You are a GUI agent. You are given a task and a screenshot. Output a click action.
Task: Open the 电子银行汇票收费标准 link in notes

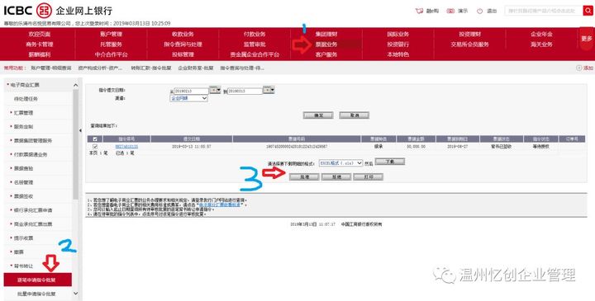pyautogui.click(x=221, y=205)
